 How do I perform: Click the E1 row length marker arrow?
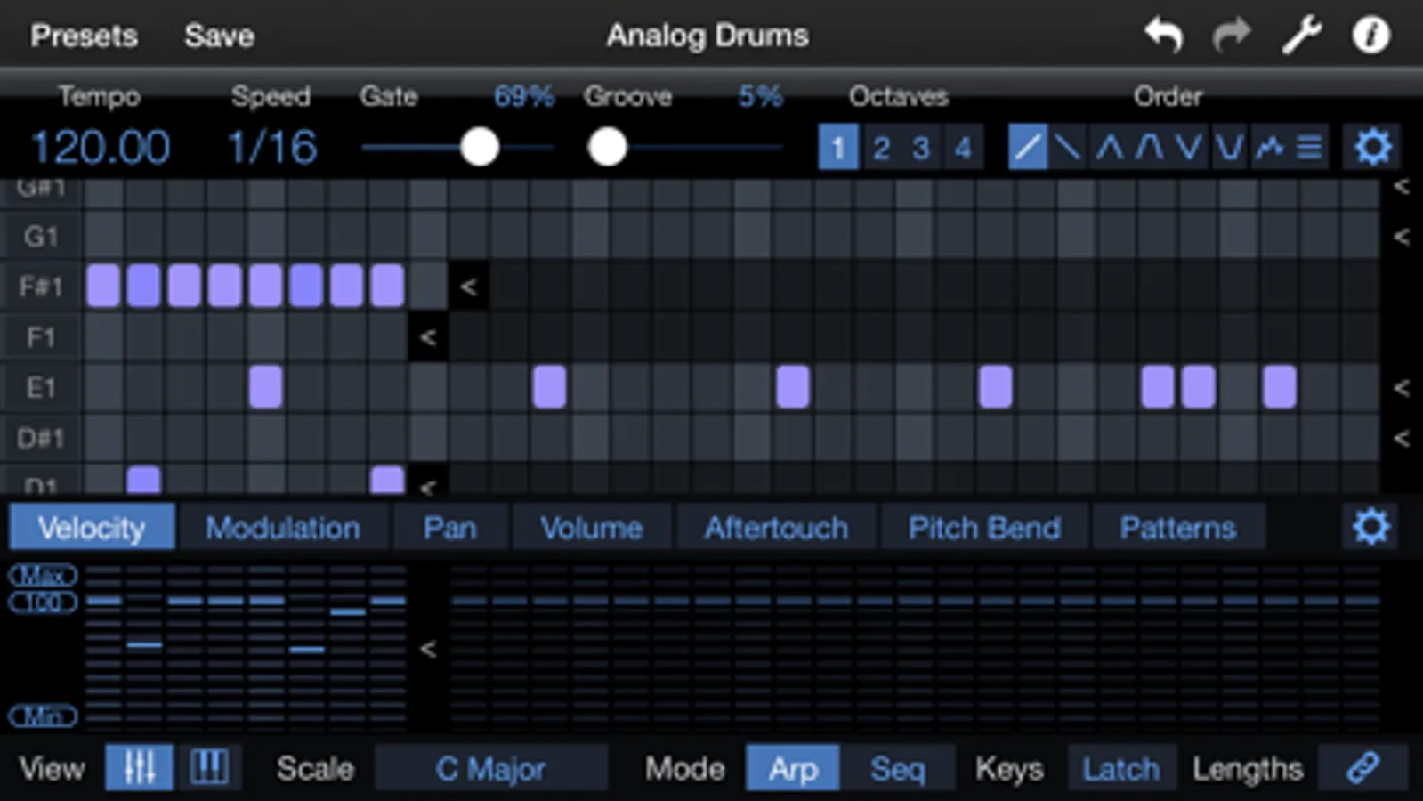coord(1401,387)
